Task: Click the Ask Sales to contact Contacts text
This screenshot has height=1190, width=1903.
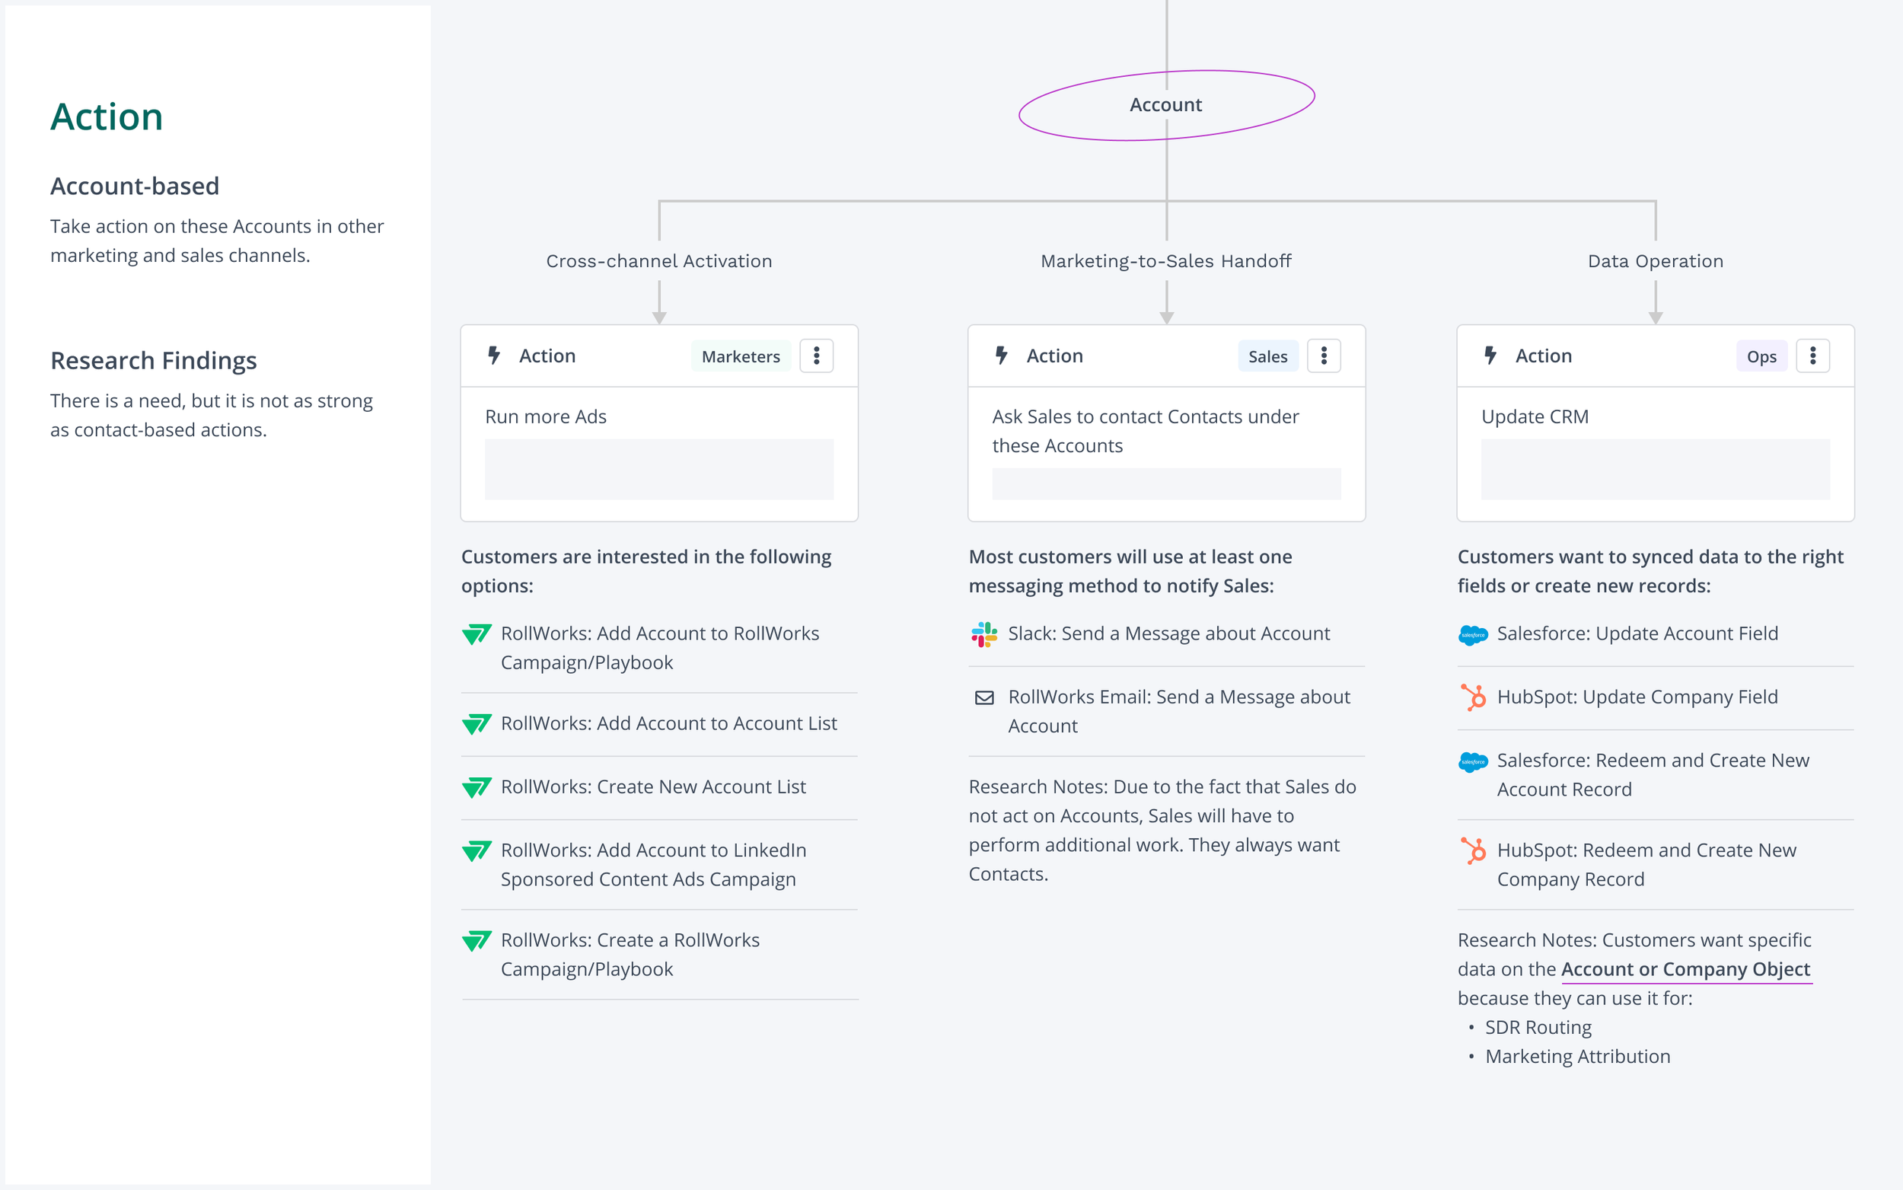Action: point(1145,431)
